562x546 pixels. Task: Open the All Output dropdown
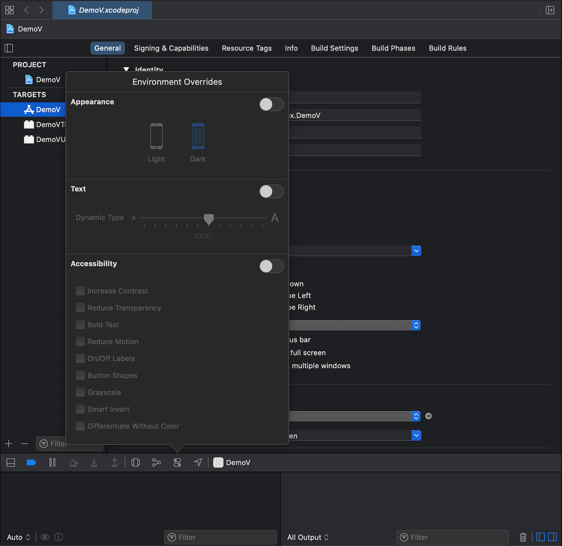[308, 537]
